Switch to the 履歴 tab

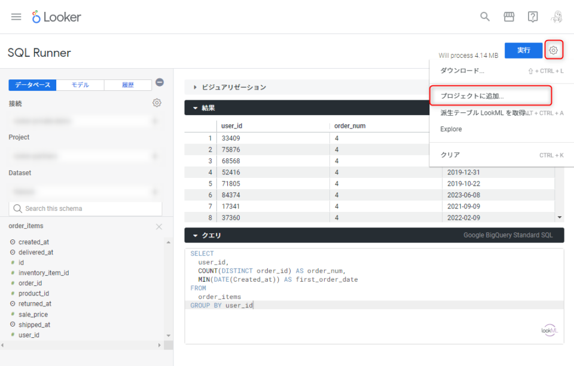click(x=128, y=85)
